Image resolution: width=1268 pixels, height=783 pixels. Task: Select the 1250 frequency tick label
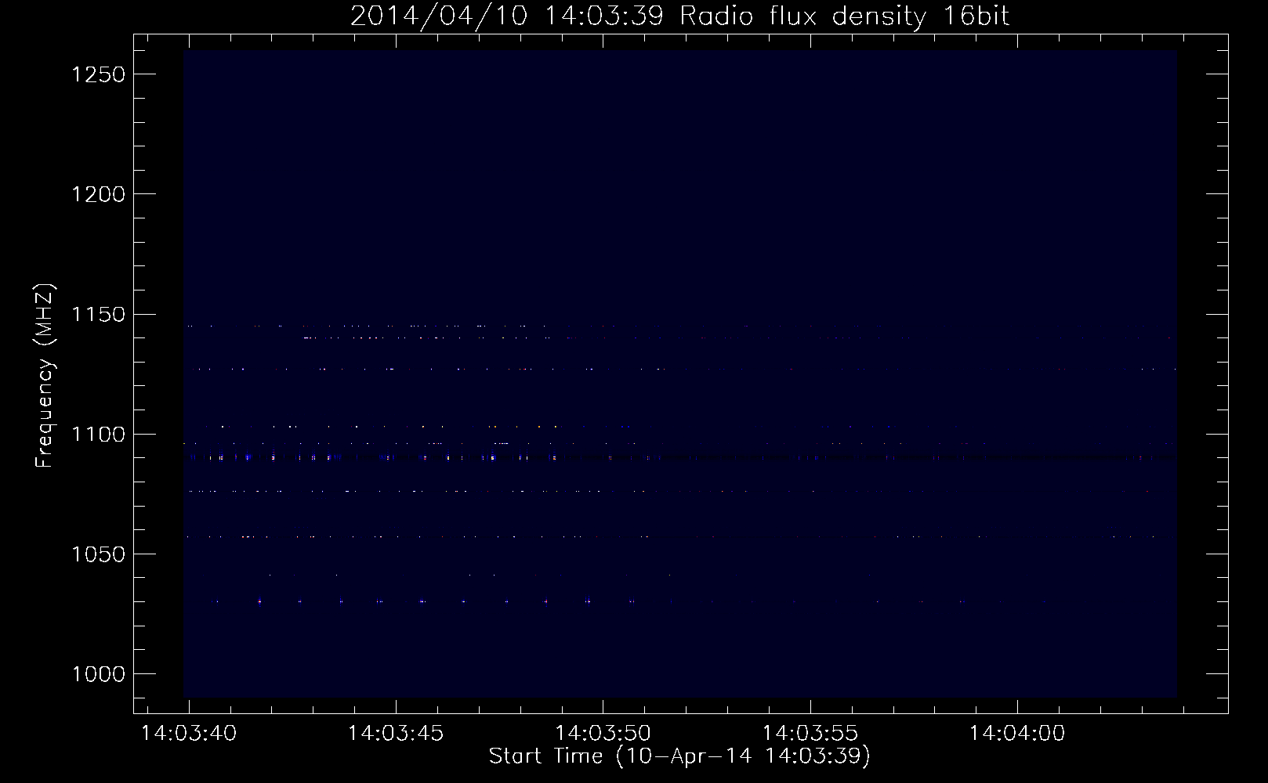point(99,74)
